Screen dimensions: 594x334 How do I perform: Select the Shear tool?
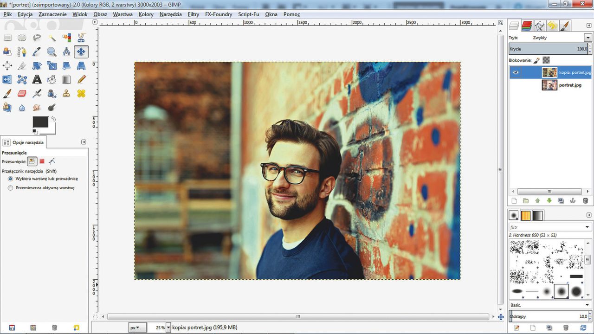(66, 66)
